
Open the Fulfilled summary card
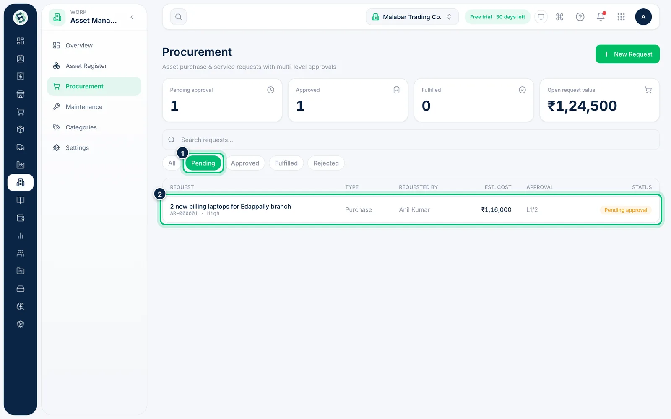[473, 100]
